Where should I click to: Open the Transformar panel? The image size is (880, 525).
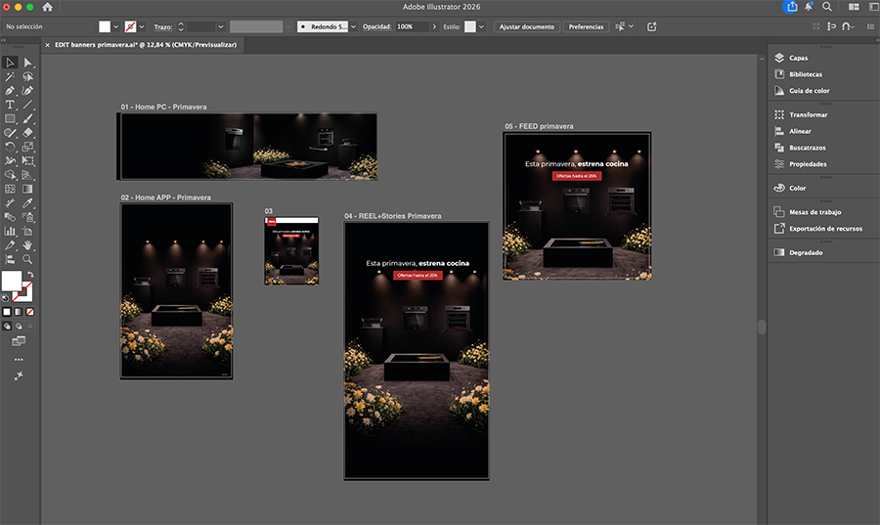pos(809,114)
